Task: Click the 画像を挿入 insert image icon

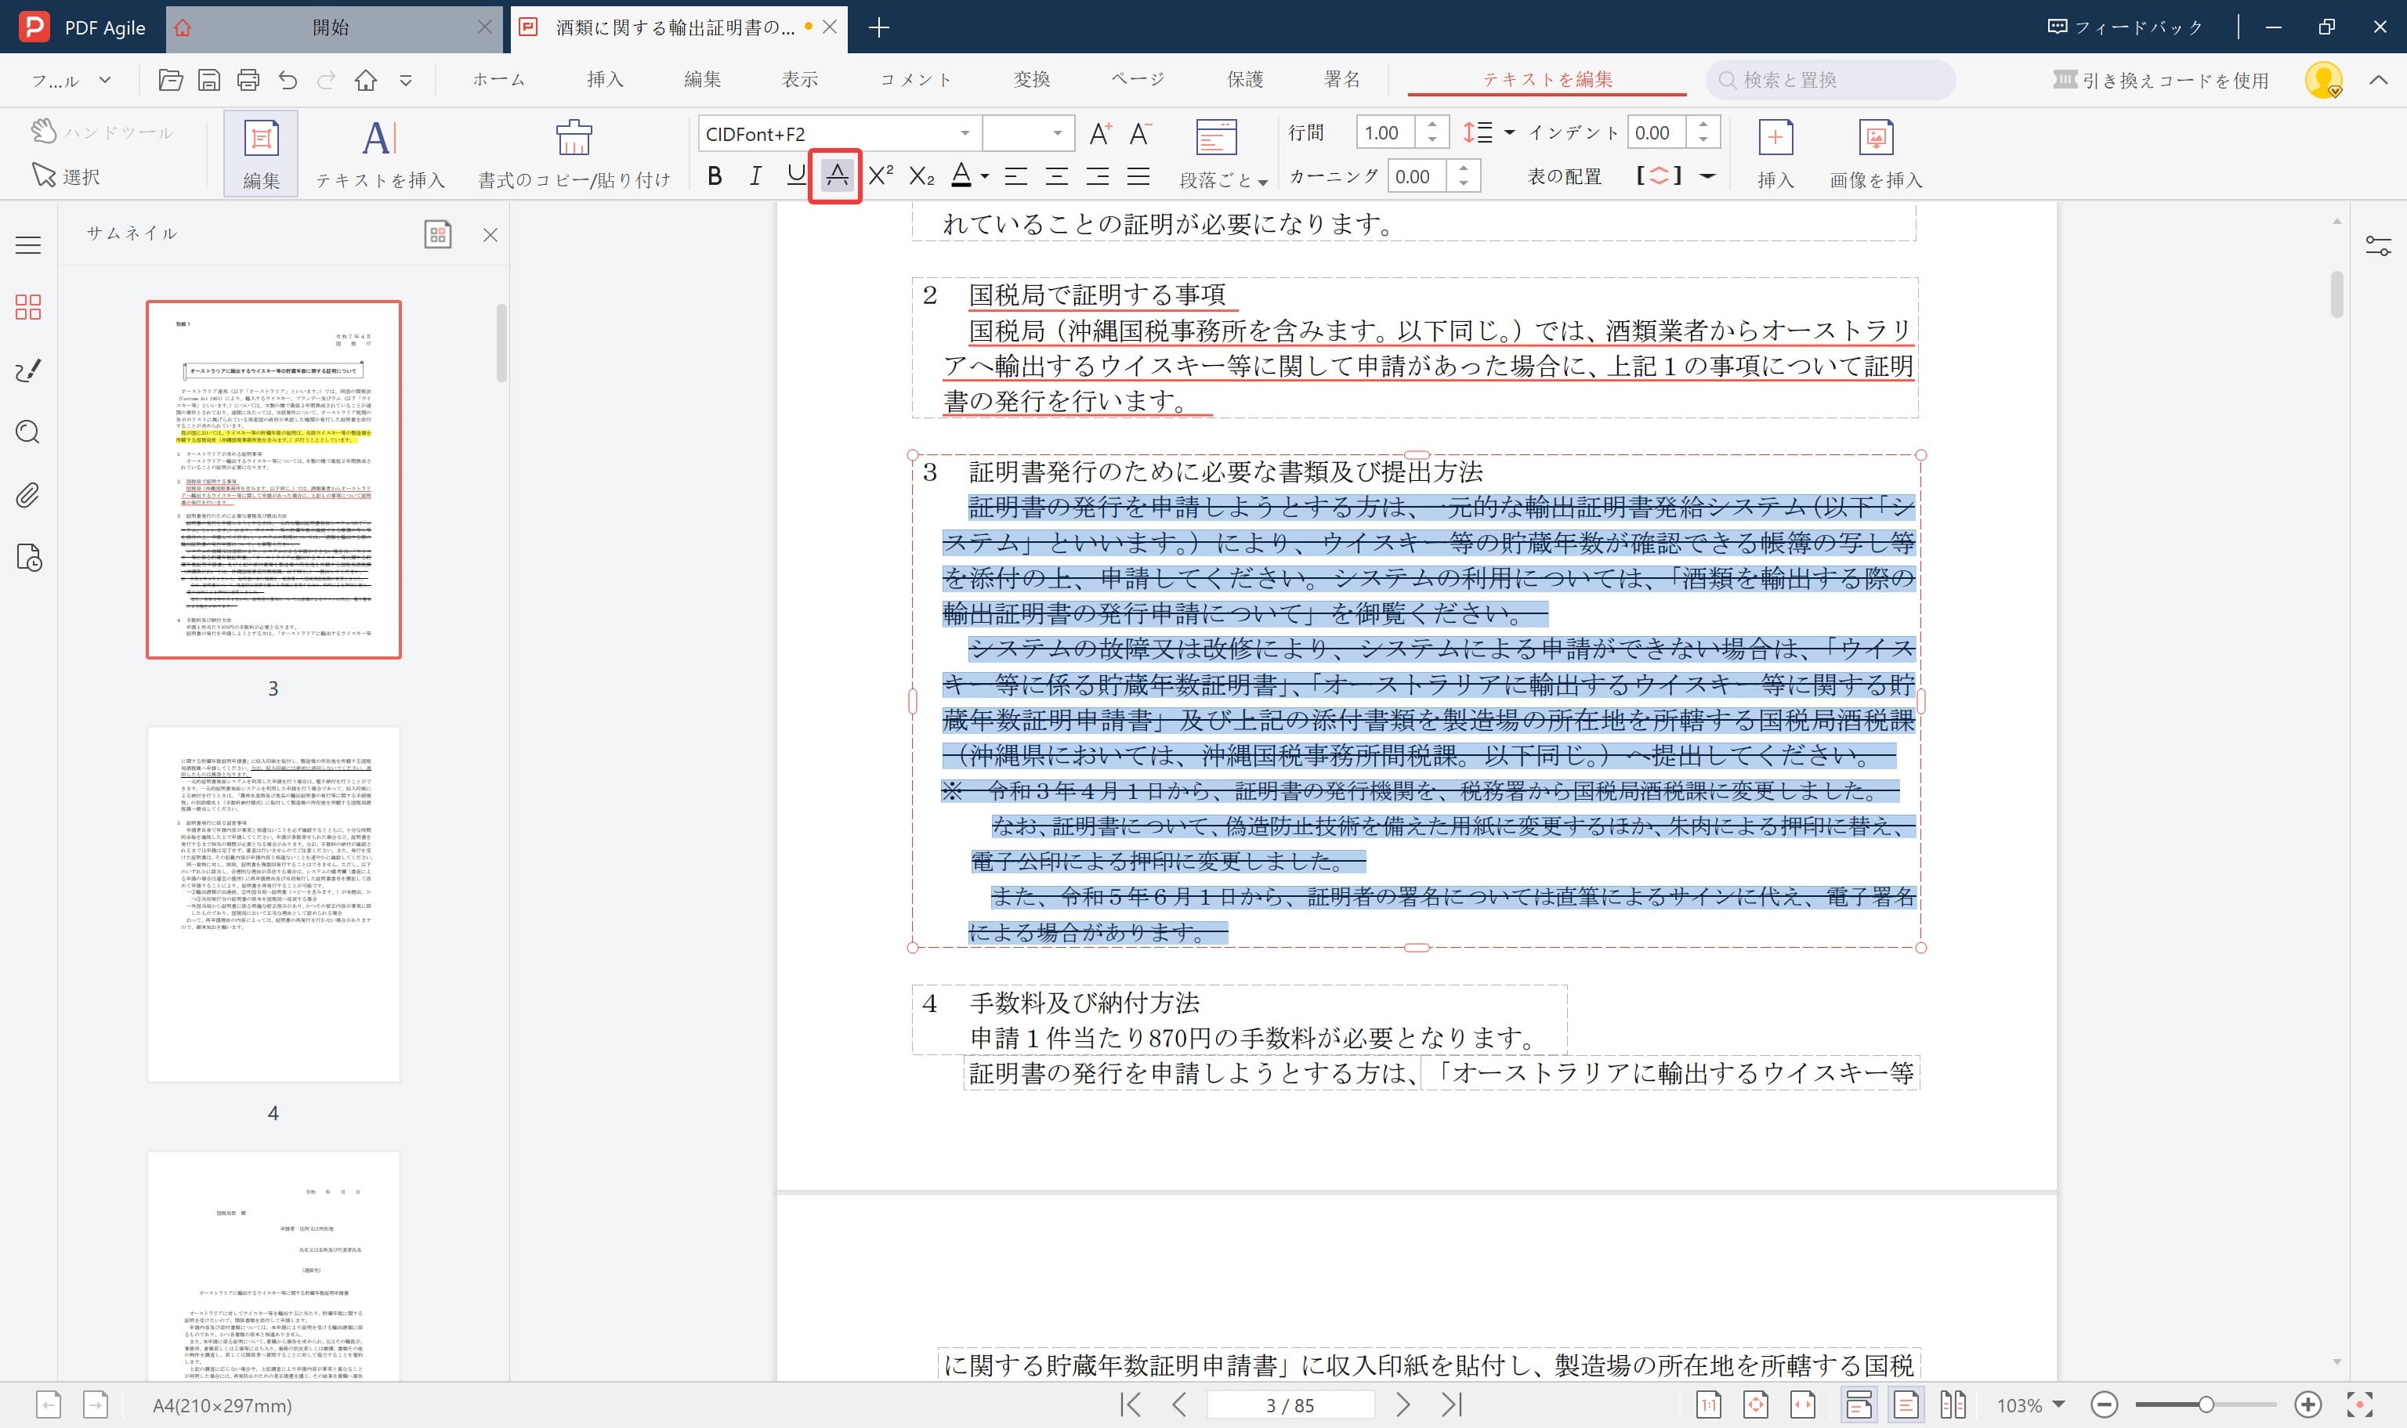Action: click(x=1875, y=139)
